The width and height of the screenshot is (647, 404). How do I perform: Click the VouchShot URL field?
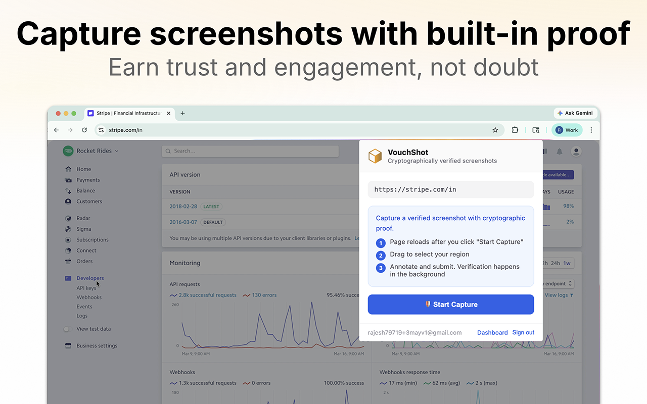click(451, 189)
